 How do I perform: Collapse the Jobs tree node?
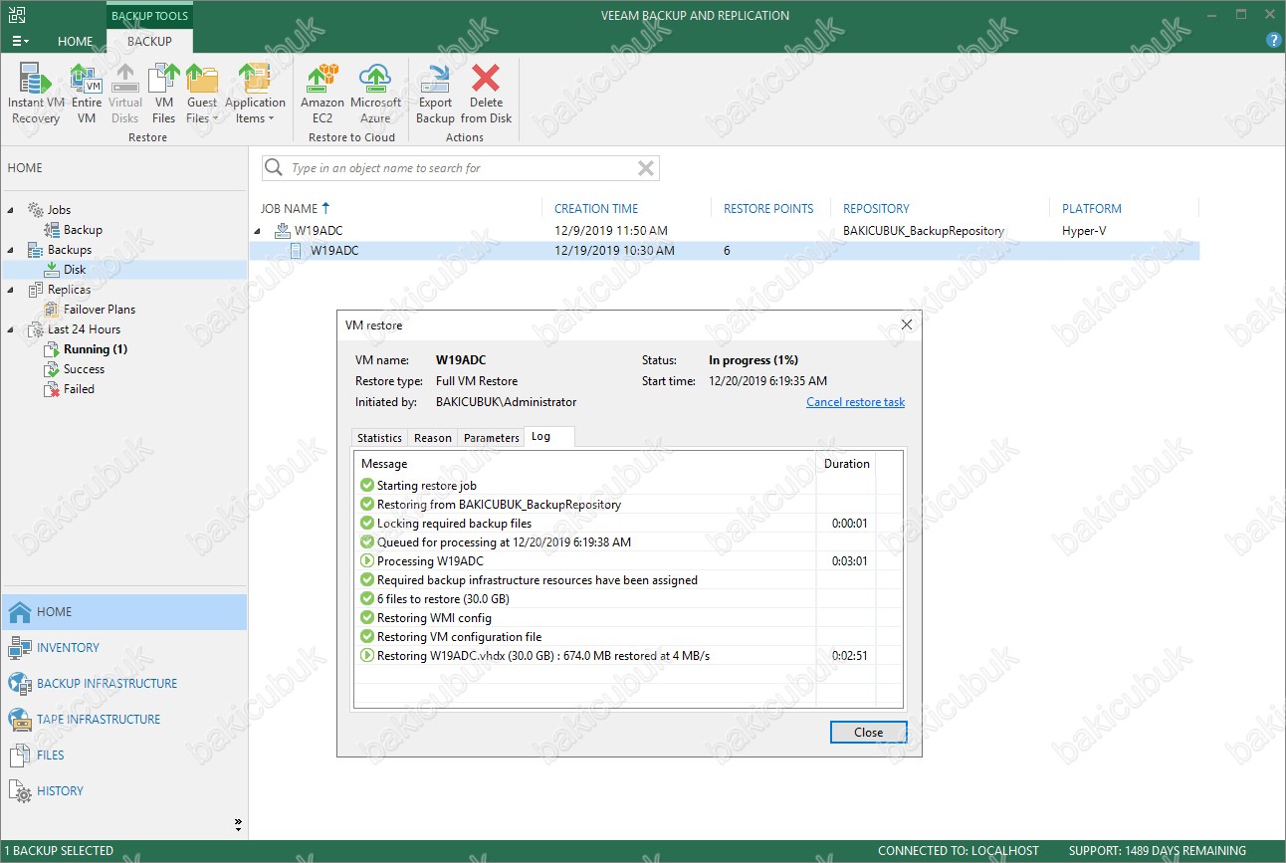tap(12, 210)
